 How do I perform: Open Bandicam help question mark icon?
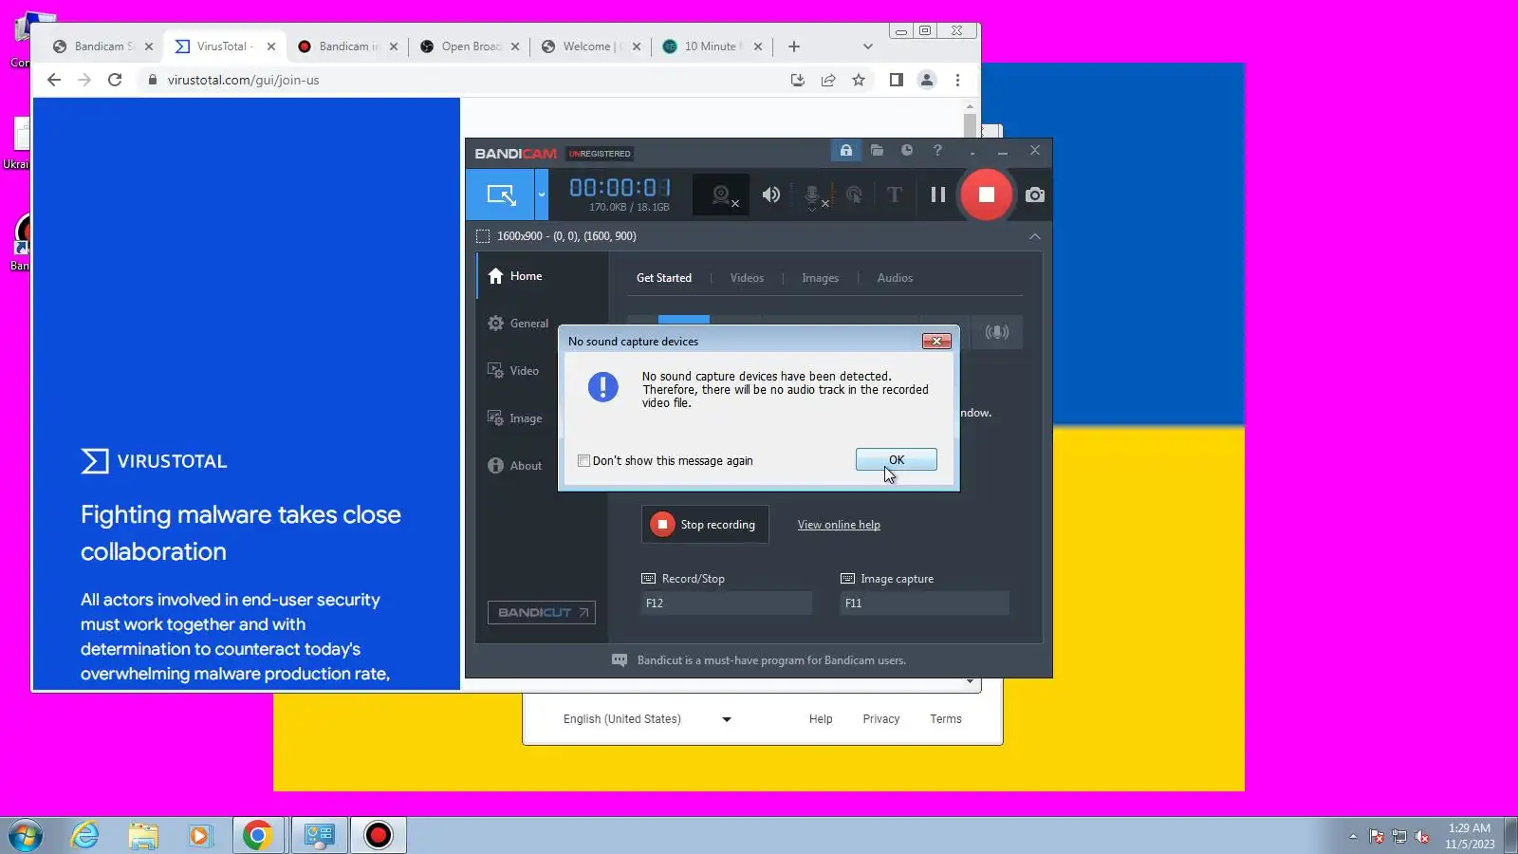tap(937, 151)
